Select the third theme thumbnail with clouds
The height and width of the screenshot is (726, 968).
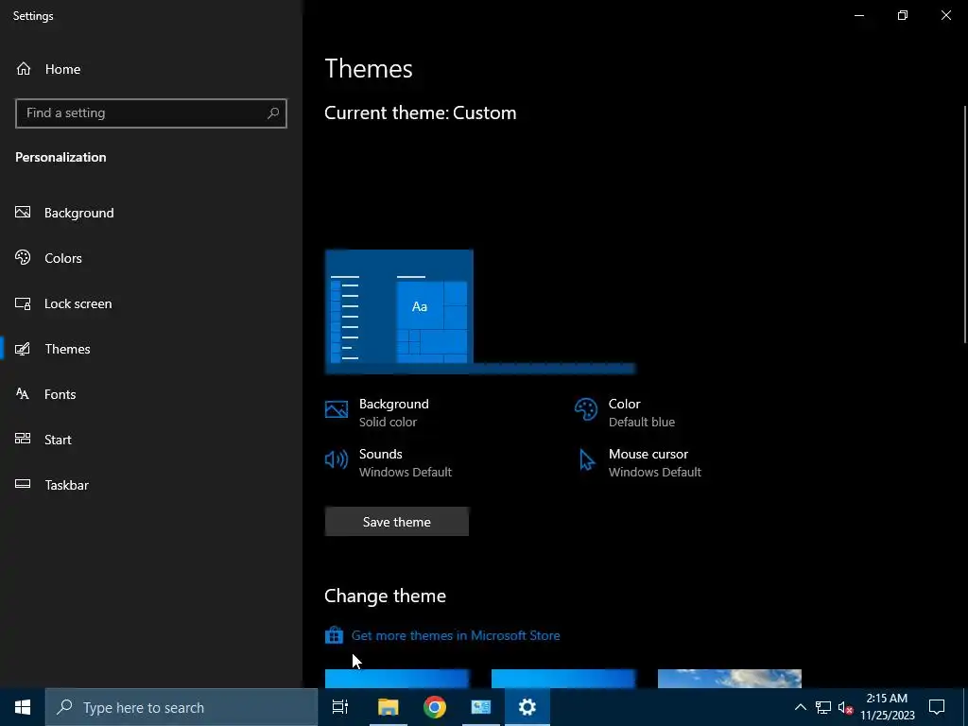point(730,679)
